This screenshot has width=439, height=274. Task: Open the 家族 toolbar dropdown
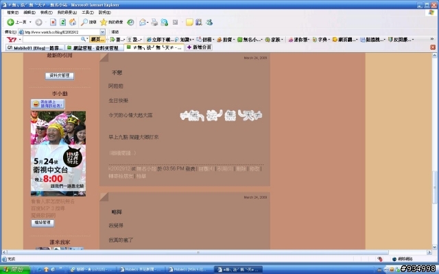[274, 40]
